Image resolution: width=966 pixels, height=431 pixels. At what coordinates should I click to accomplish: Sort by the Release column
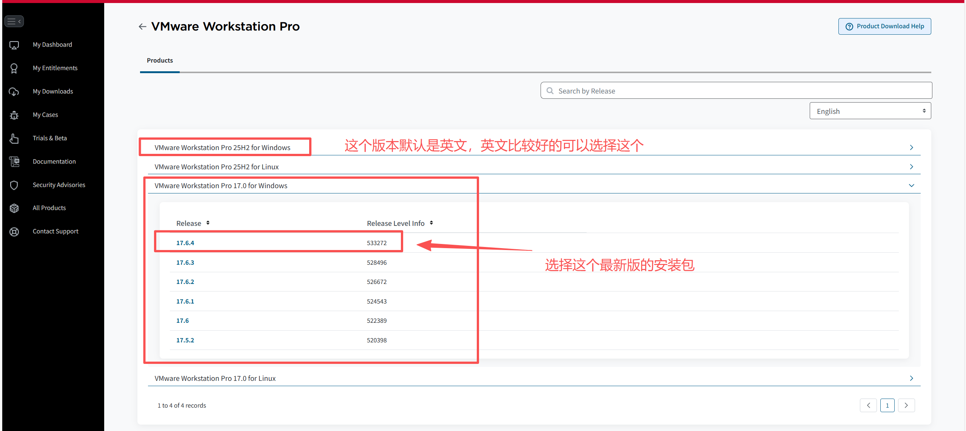(x=208, y=223)
